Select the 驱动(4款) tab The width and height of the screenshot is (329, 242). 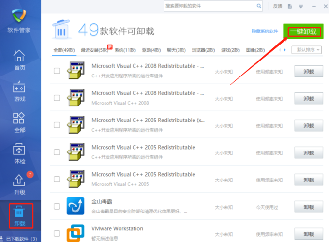tap(151, 50)
